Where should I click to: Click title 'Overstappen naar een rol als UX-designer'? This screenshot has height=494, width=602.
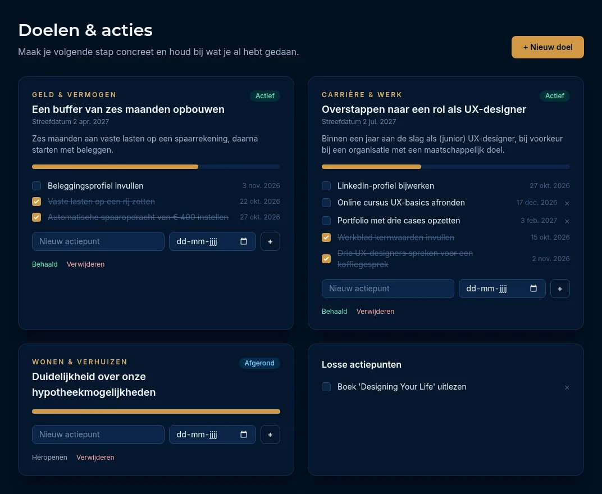424,109
